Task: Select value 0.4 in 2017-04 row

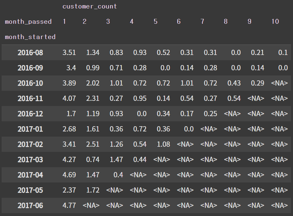Action: (x=118, y=175)
